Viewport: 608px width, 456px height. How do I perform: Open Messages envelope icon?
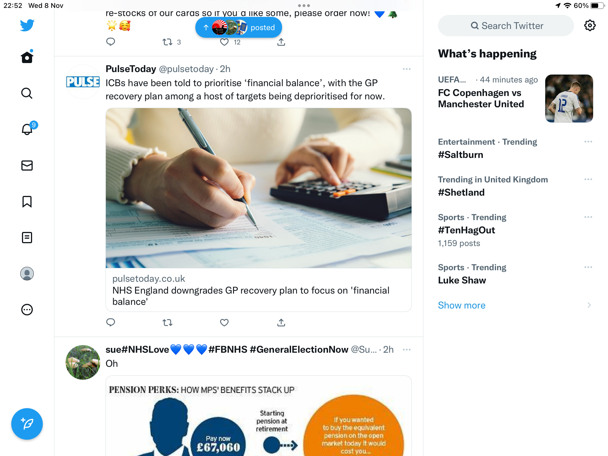tap(27, 166)
